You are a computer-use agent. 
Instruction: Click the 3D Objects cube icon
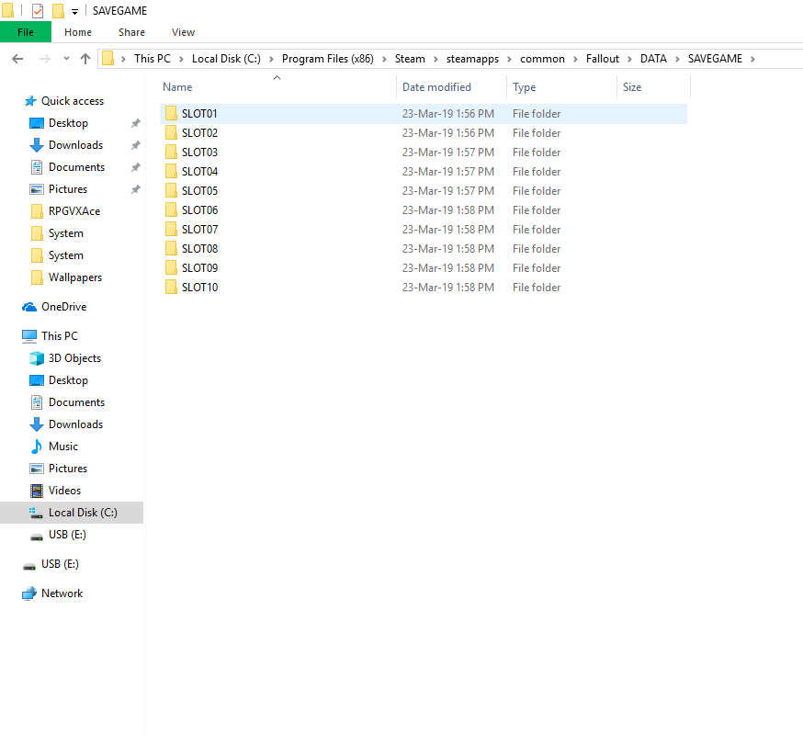pos(37,358)
